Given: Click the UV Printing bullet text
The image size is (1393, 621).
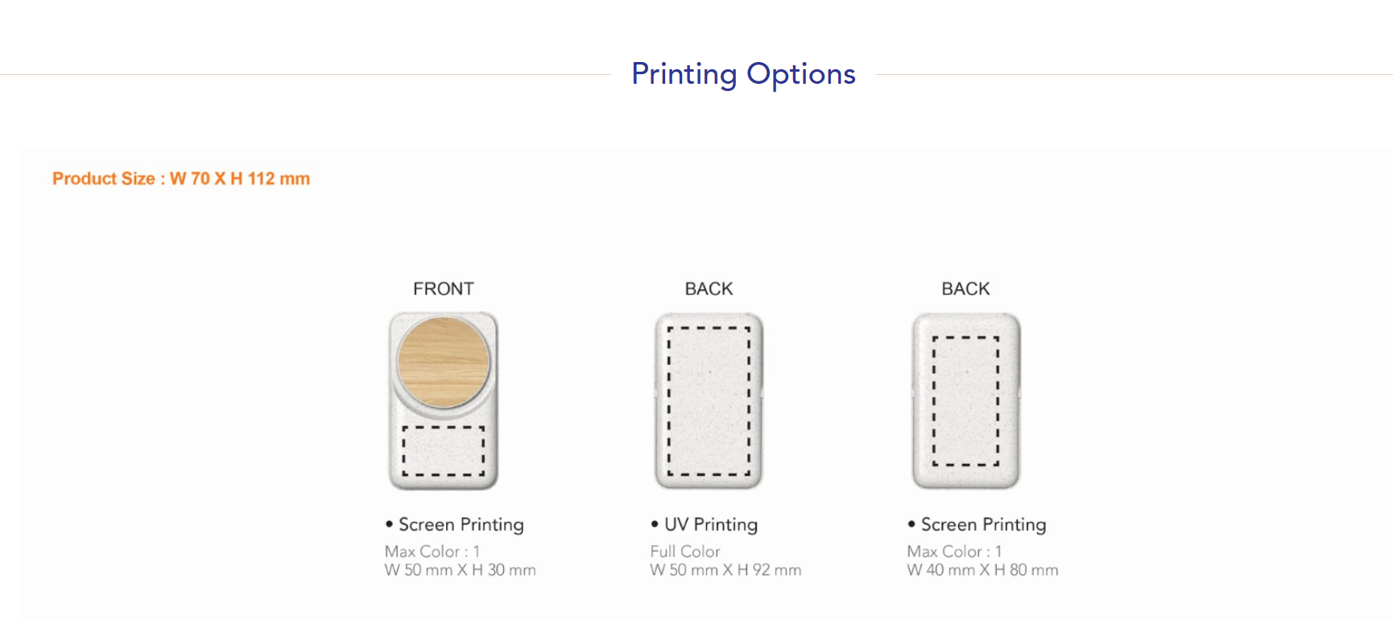Looking at the screenshot, I should (710, 524).
